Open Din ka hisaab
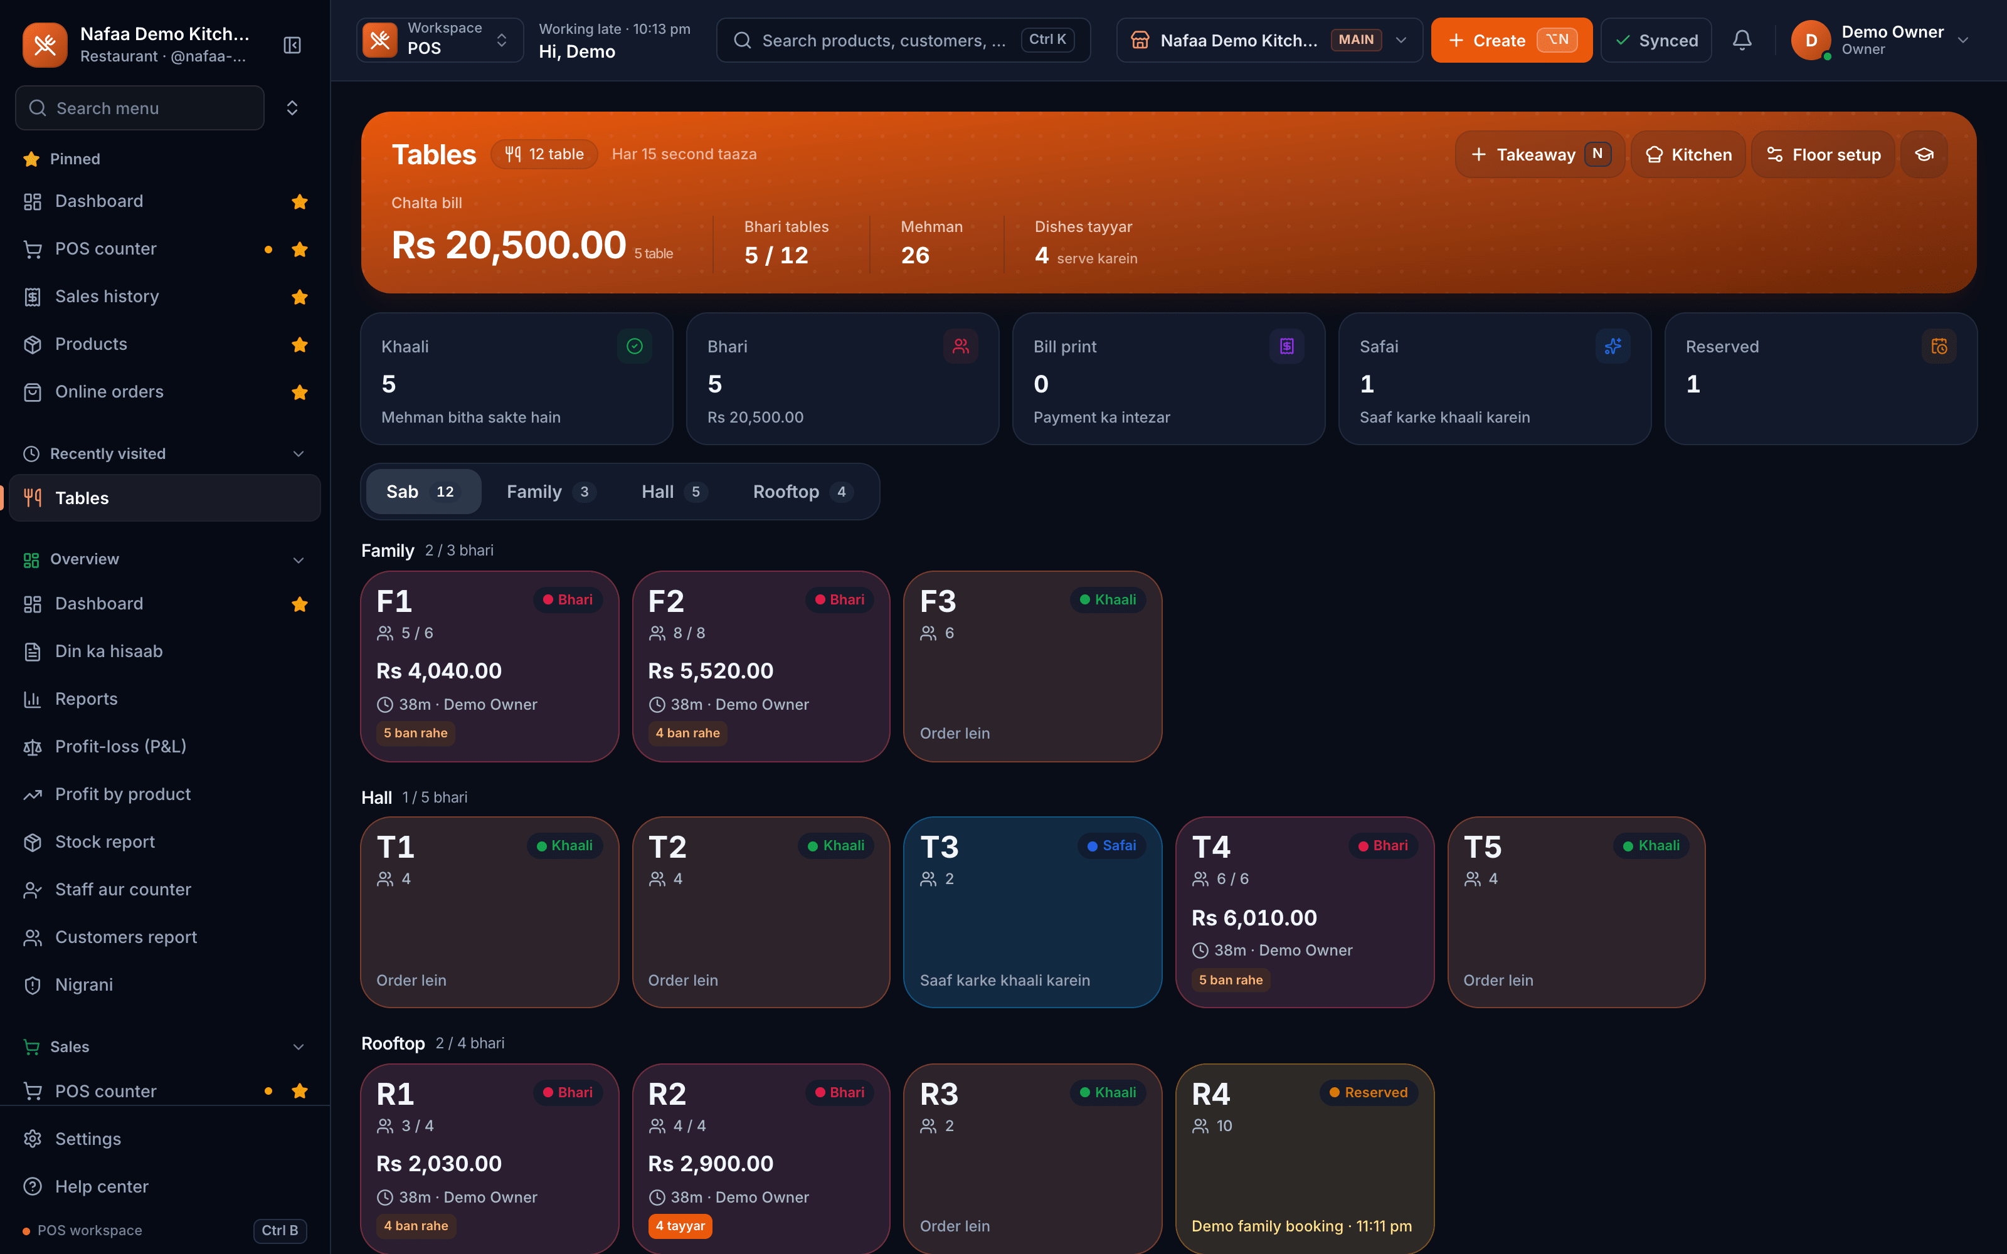Image resolution: width=2007 pixels, height=1254 pixels. coord(164,651)
